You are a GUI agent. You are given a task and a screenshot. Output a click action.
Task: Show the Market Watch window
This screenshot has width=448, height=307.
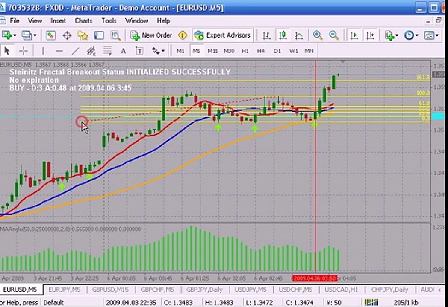[51, 35]
